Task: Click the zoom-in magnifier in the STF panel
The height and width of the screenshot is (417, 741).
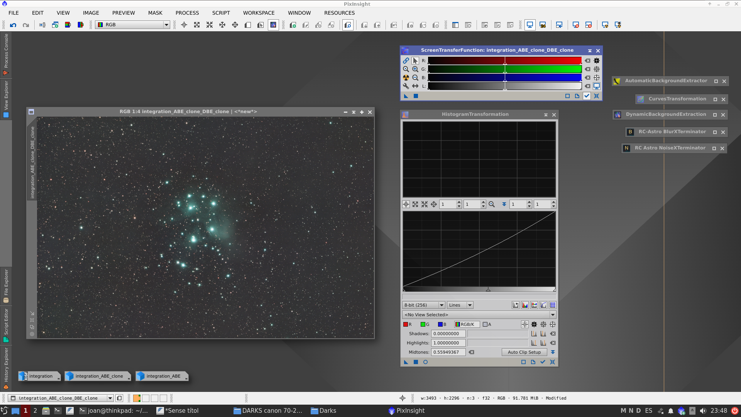Action: 415,69
